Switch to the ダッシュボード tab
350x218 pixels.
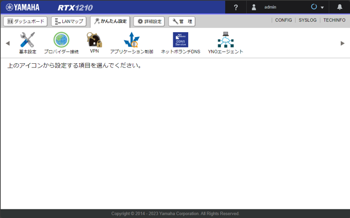[x=26, y=21]
